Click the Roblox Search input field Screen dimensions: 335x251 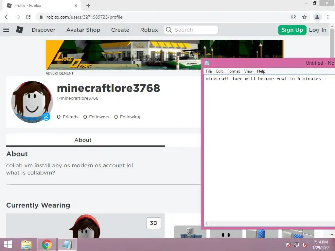191,30
